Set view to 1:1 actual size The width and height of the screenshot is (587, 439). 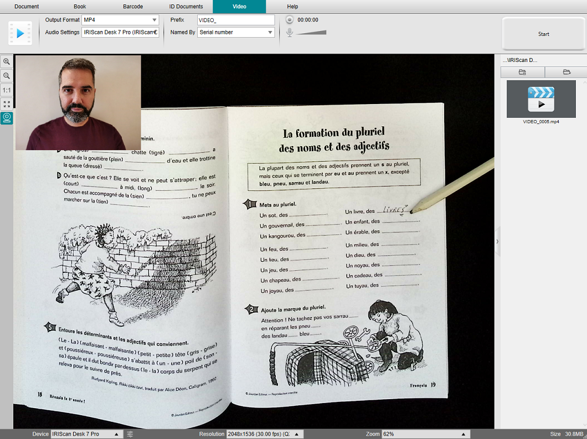7,90
